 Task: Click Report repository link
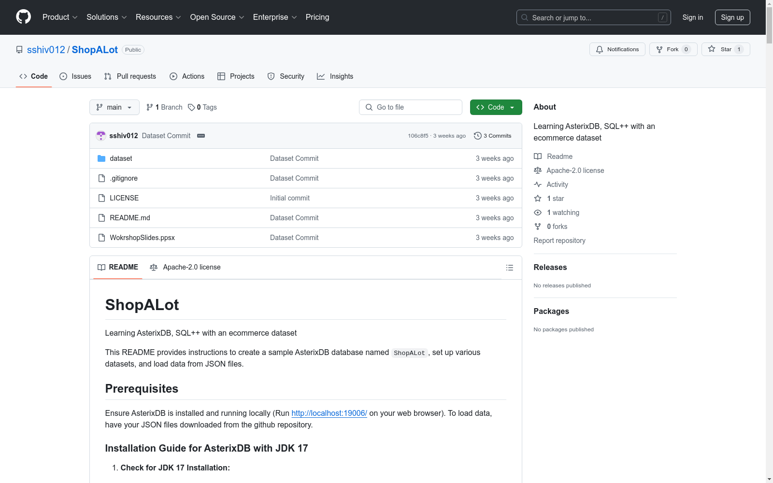tap(559, 241)
